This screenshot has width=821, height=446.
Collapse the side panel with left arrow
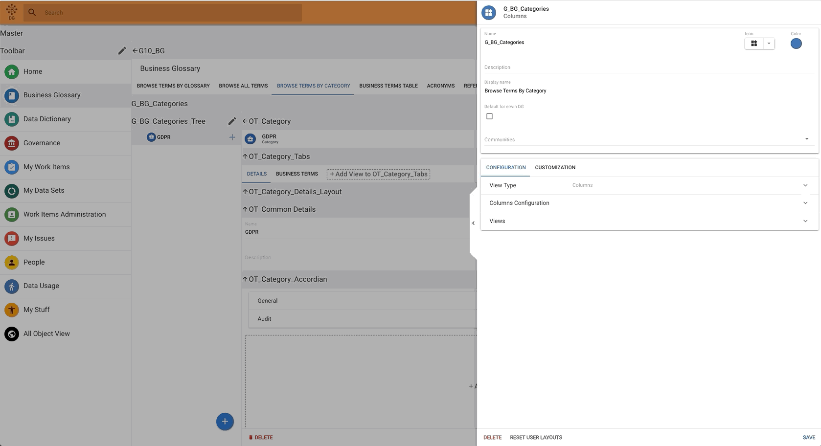coord(473,223)
